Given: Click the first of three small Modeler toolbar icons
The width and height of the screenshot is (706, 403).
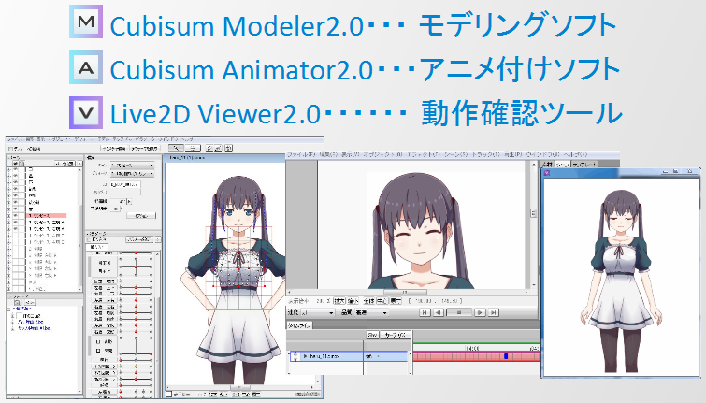Looking at the screenshot, I should 209,148.
